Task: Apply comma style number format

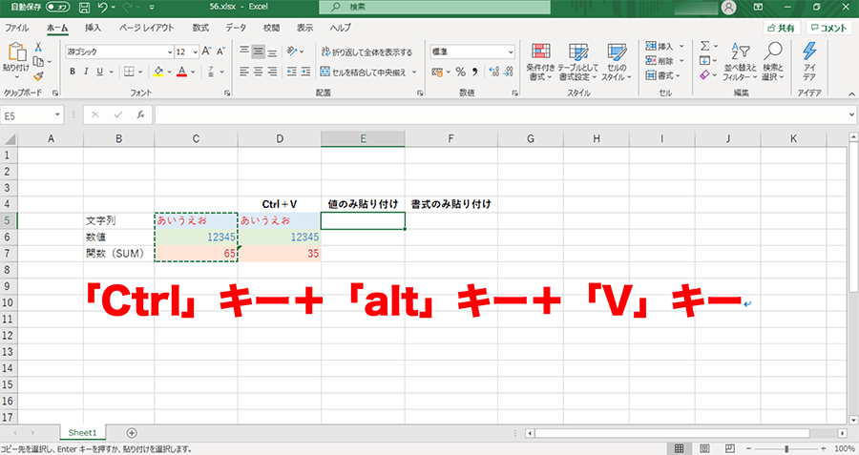Action: (x=474, y=72)
